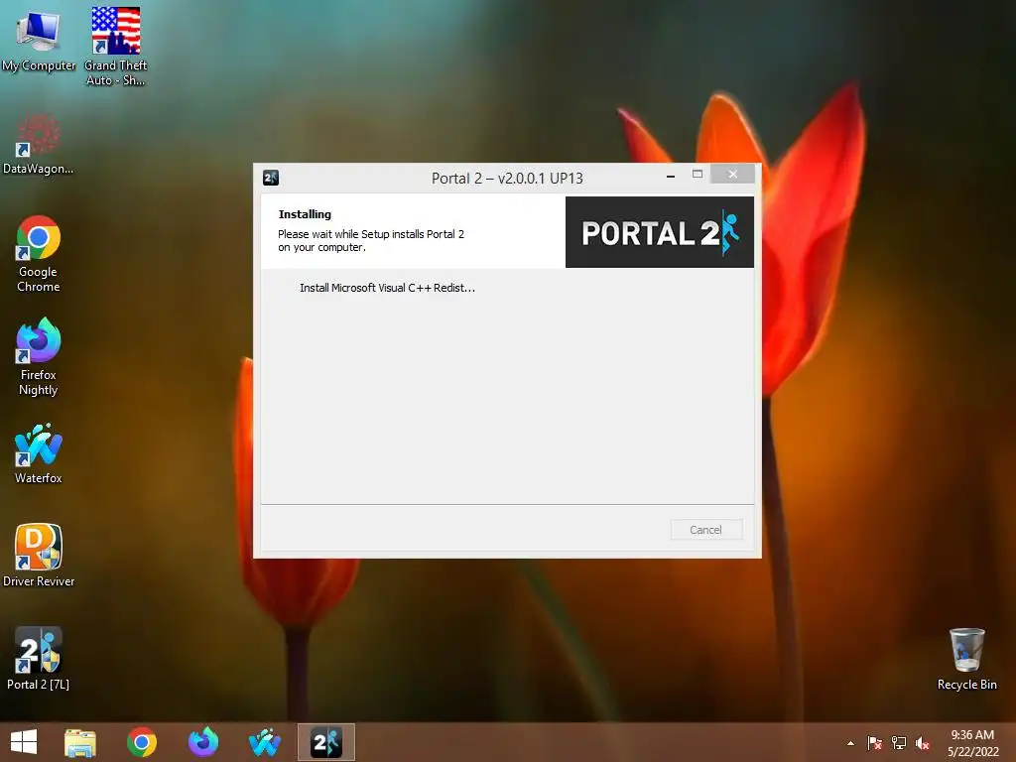Open the My Computer desktop icon

pos(39,40)
